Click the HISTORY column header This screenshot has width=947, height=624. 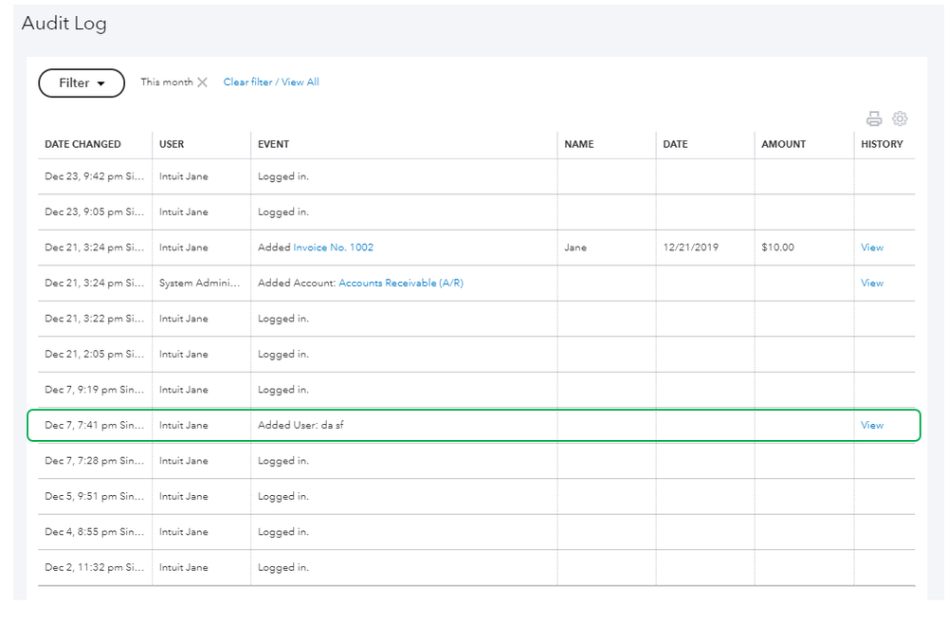882,144
